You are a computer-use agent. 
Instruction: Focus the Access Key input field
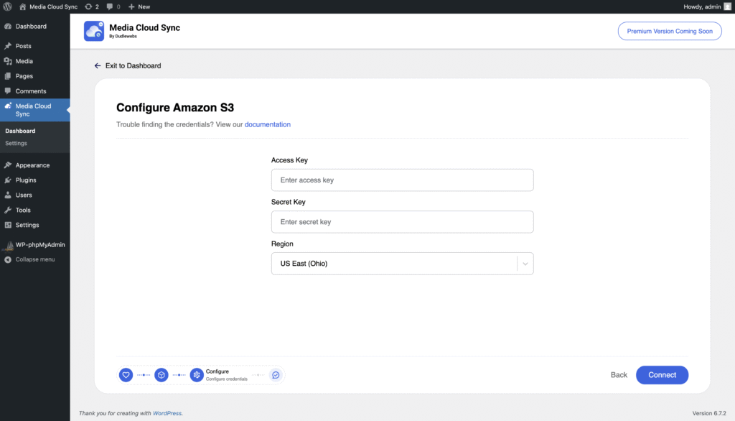[x=402, y=180]
